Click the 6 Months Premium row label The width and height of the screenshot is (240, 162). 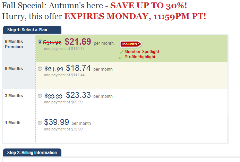14,44
